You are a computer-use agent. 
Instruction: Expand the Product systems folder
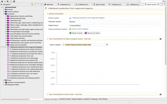click(4, 12)
